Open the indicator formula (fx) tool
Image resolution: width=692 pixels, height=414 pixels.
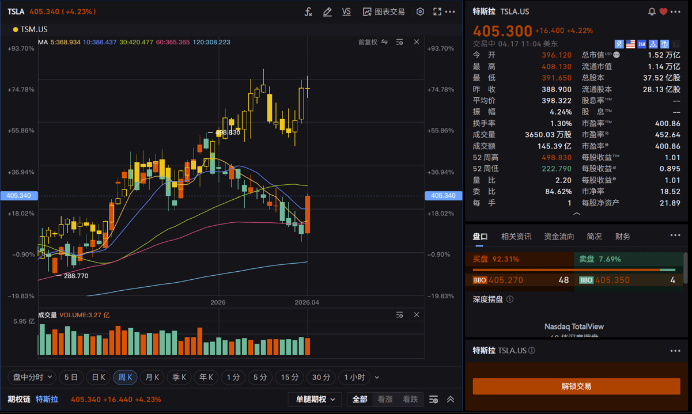308,12
